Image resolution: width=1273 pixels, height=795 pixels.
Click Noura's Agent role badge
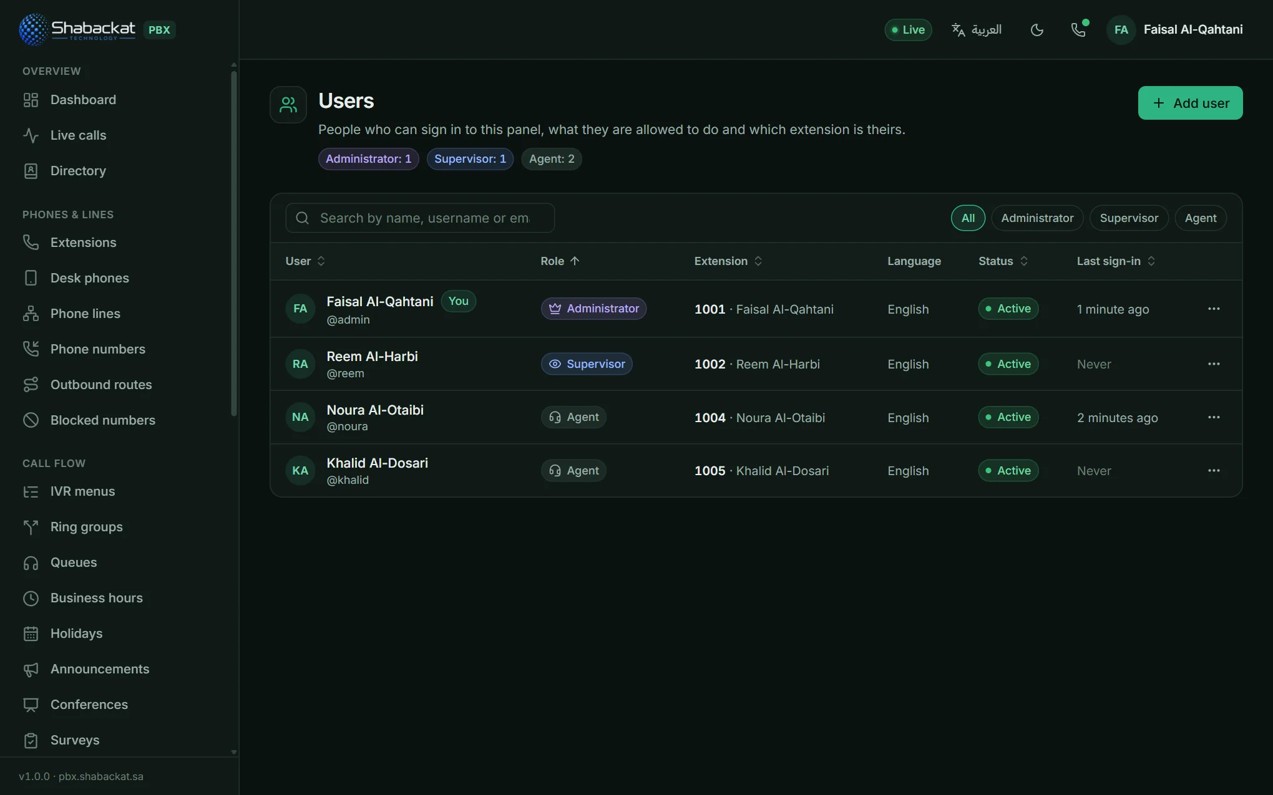tap(573, 417)
